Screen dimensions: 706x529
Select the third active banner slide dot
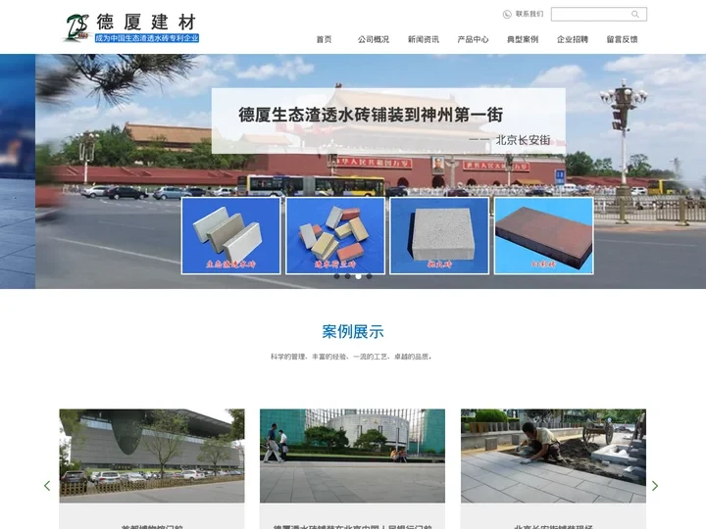(x=359, y=276)
